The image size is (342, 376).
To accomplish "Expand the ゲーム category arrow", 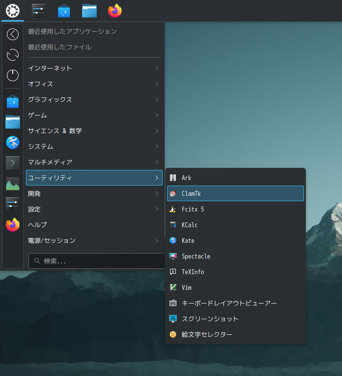I will point(157,115).
